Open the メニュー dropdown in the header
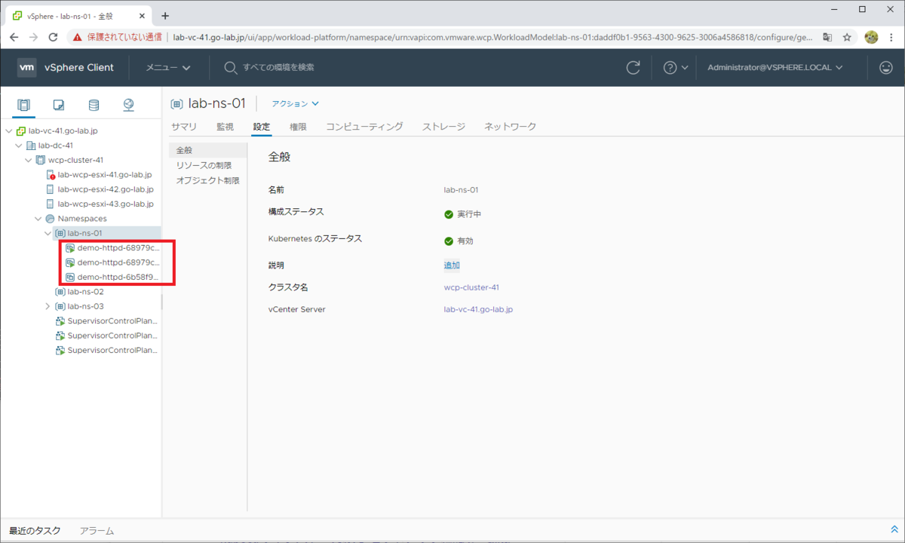 [167, 67]
